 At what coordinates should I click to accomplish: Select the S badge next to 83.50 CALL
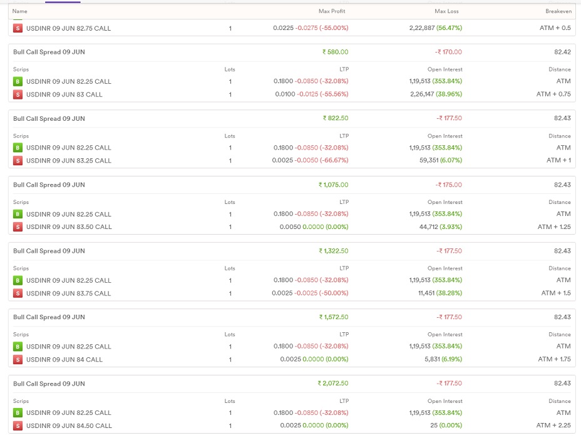(x=18, y=227)
